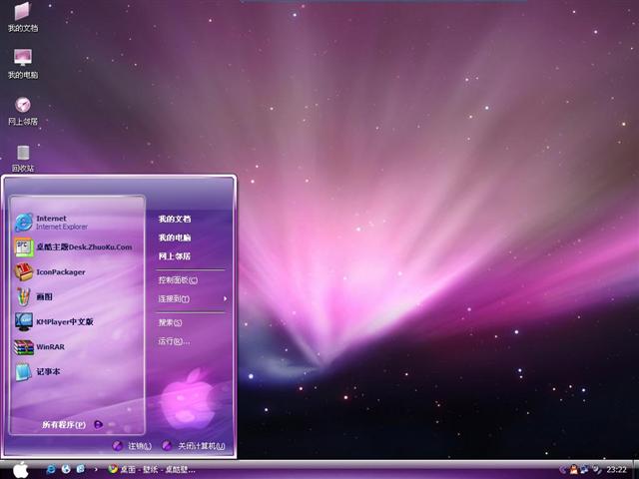Screen dimensions: 639x479
Task: Click the taskbar clock showing 23:22
Action: (x=617, y=469)
